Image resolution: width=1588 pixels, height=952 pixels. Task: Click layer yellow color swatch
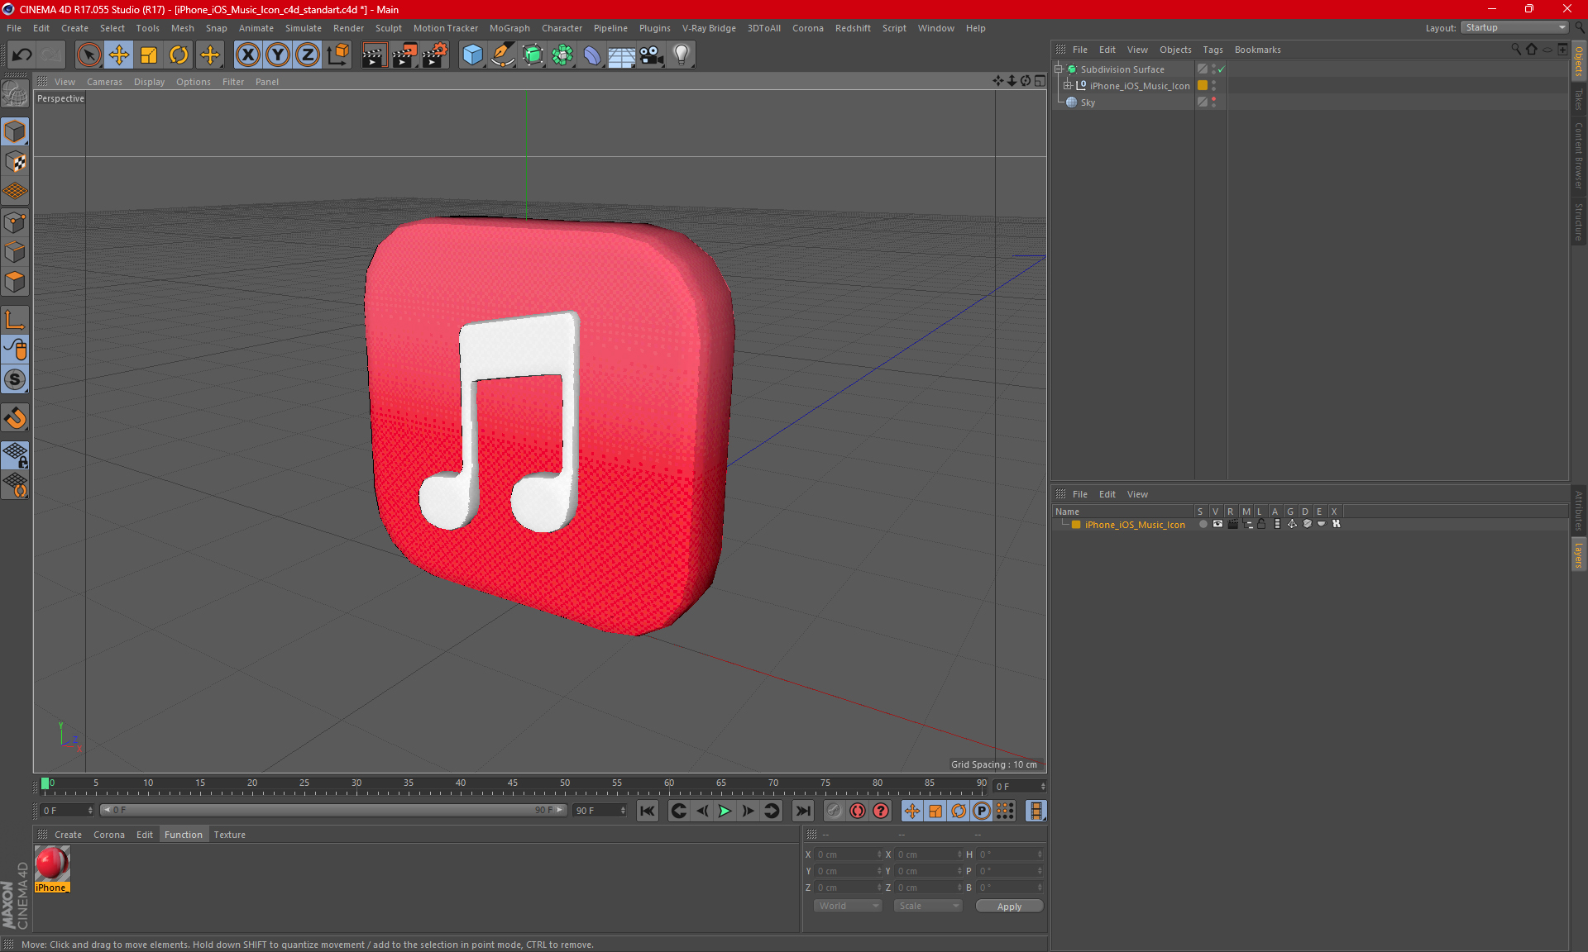click(1076, 525)
